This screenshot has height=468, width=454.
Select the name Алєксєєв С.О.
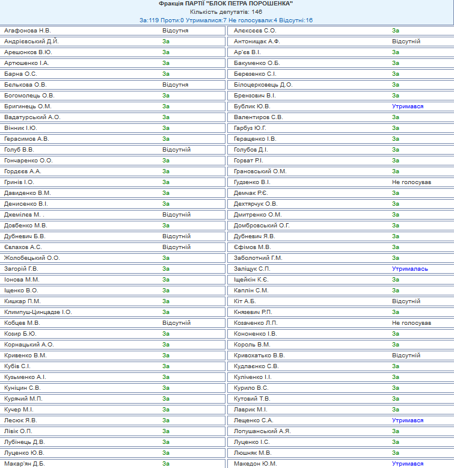[x=255, y=31]
